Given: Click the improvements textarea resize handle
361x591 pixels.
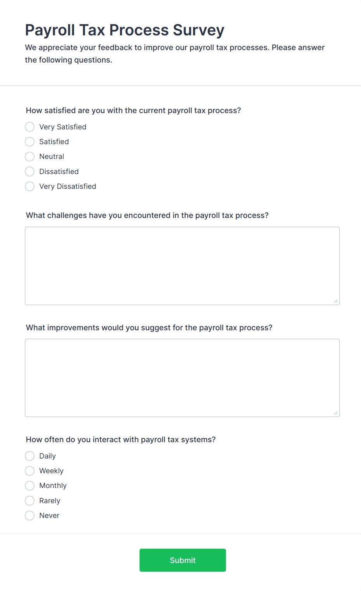Looking at the screenshot, I should (x=336, y=413).
